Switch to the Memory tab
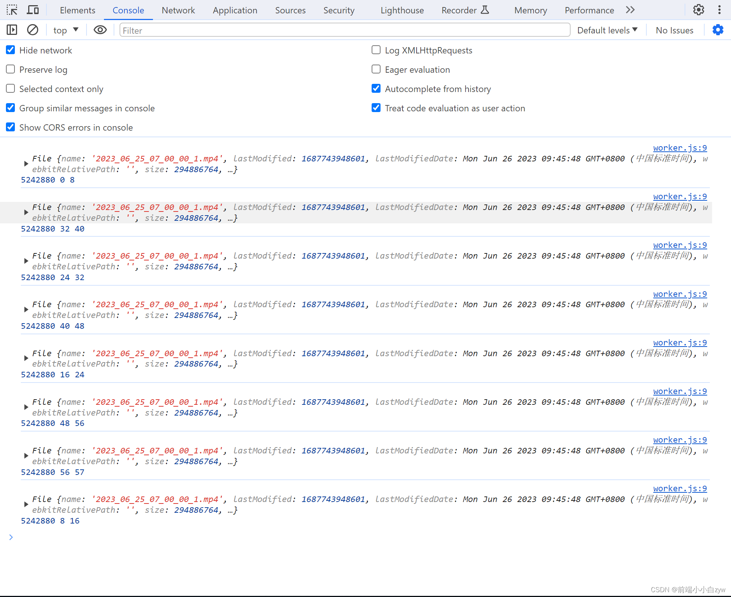Image resolution: width=731 pixels, height=597 pixels. (x=531, y=10)
